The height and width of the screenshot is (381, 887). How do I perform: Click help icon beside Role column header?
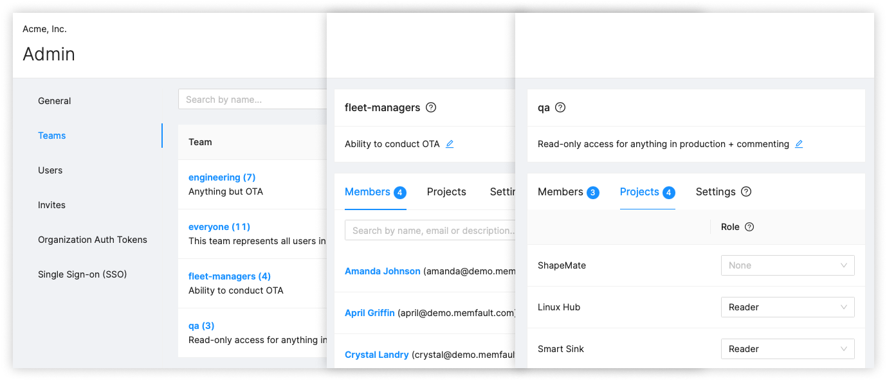(749, 227)
